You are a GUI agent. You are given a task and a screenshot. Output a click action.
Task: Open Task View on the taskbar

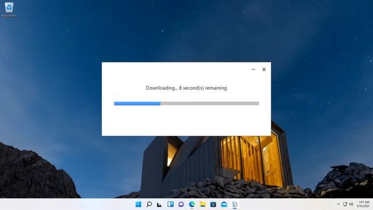(x=159, y=204)
